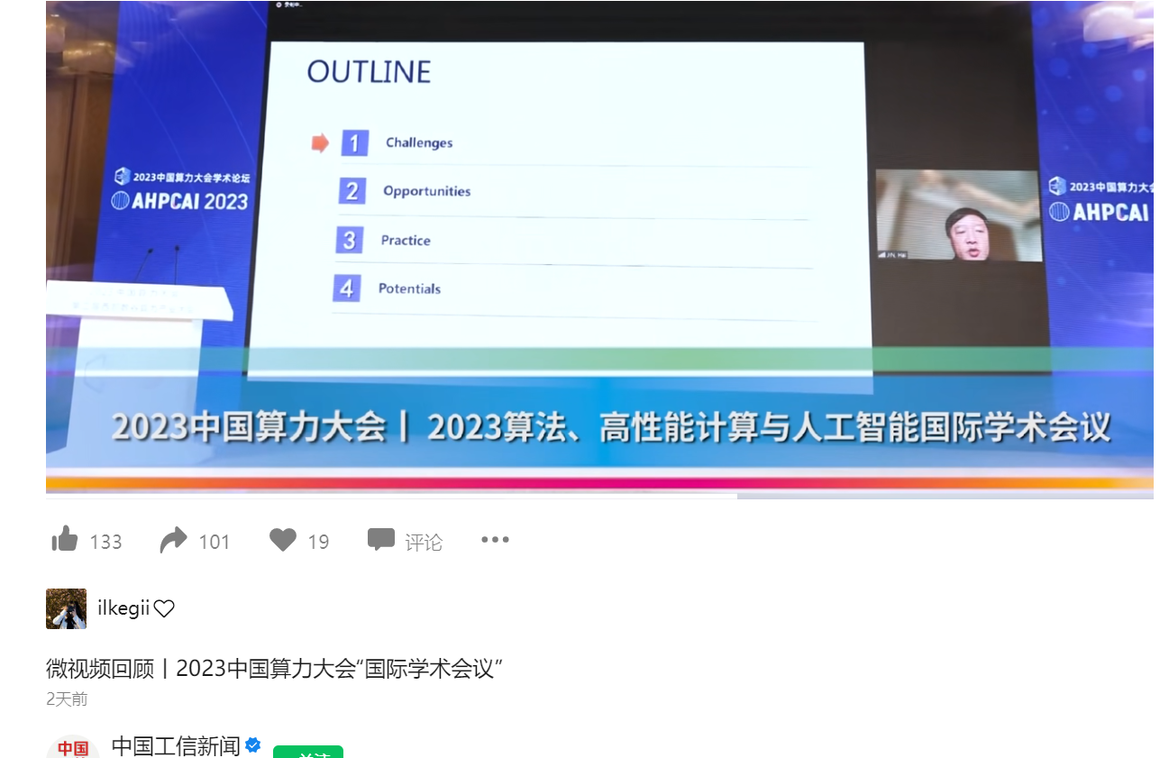Click the red 中国 account logo

coord(72,747)
